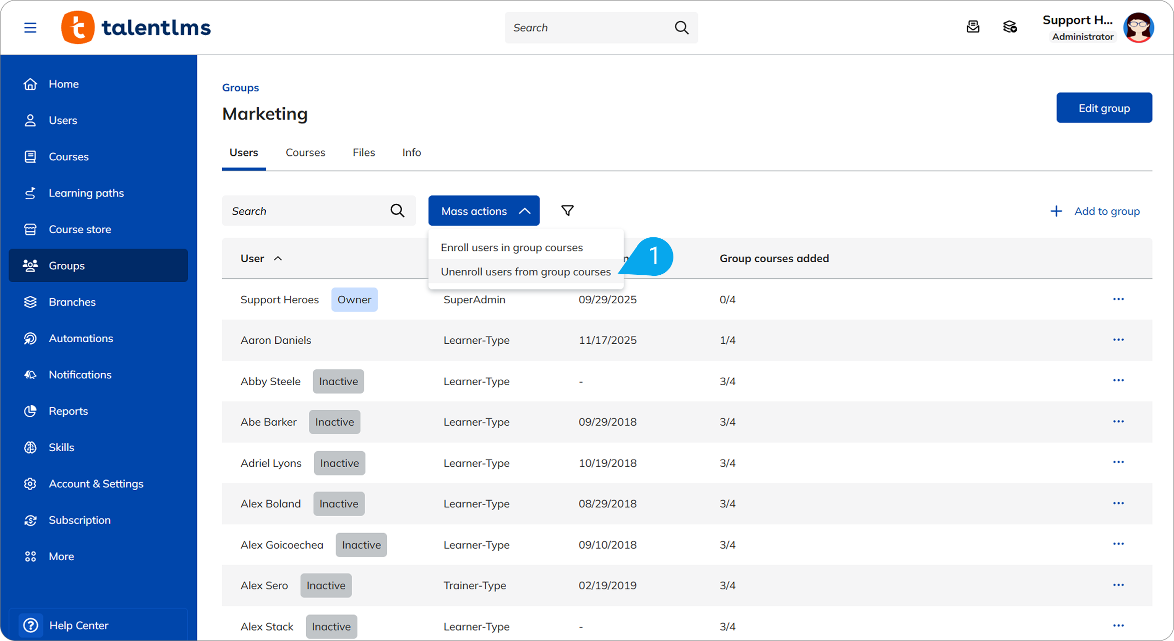Open row options for Abby Steele
This screenshot has width=1174, height=641.
(x=1118, y=381)
